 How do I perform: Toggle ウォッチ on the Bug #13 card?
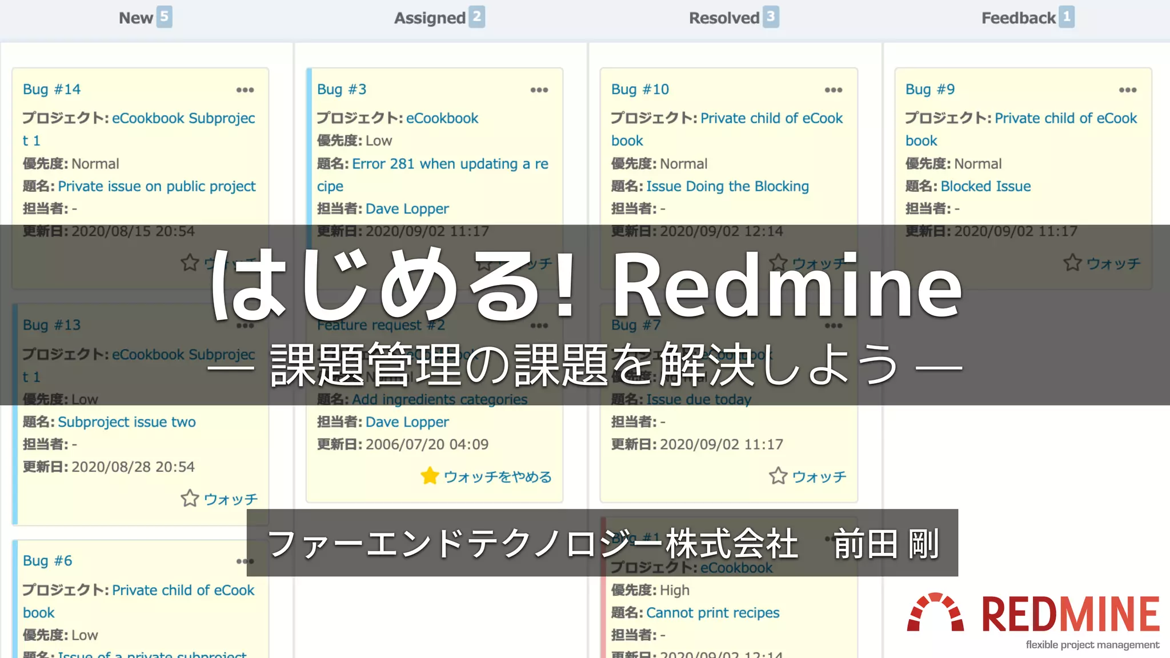click(231, 500)
